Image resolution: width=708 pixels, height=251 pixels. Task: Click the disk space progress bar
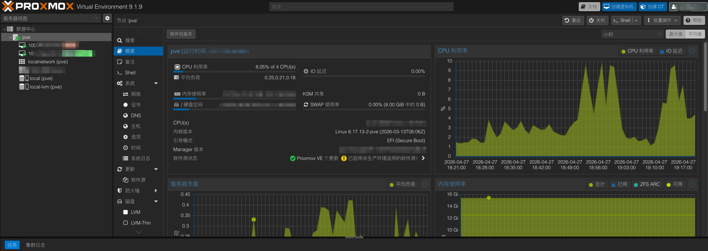point(235,109)
